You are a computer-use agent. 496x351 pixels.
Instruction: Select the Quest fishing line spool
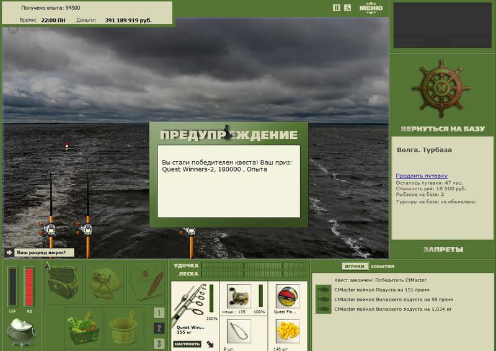288,296
